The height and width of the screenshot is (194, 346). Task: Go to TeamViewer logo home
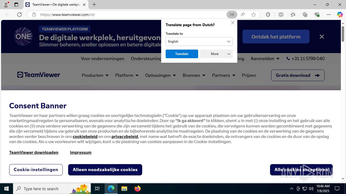coord(39,75)
